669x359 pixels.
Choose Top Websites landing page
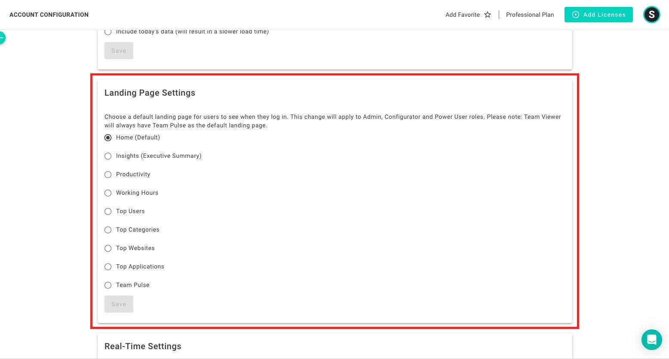108,248
